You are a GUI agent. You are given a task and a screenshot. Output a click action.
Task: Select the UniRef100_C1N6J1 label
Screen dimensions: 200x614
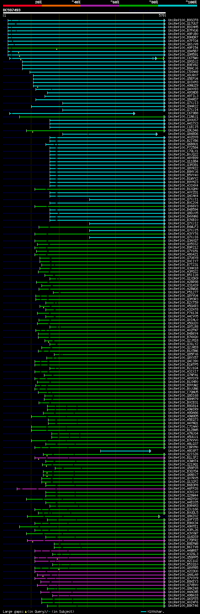[x=183, y=117]
